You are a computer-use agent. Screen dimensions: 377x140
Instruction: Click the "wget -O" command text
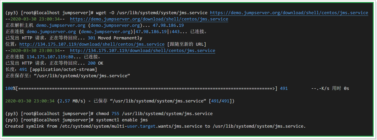tap(105, 13)
